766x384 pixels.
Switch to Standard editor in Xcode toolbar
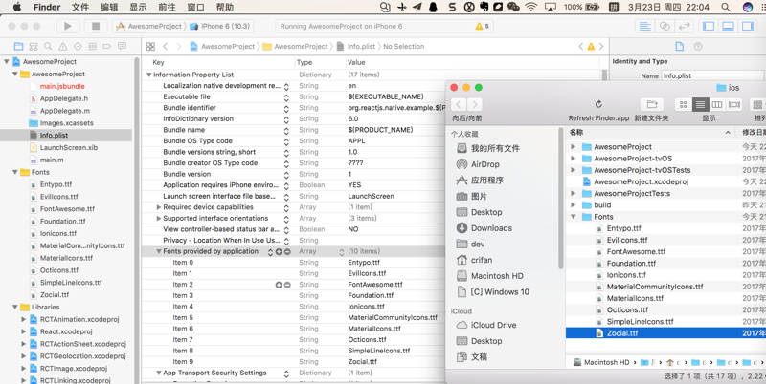(645, 27)
